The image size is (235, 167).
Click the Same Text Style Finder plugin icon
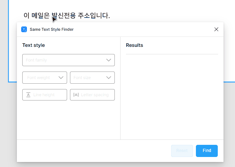click(x=24, y=29)
